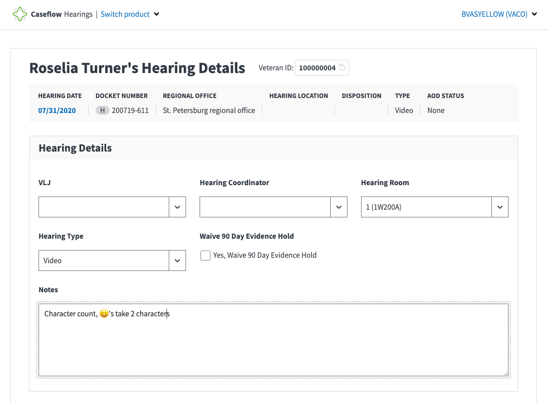Click the Notes field label
548x403 pixels.
pyautogui.click(x=49, y=290)
